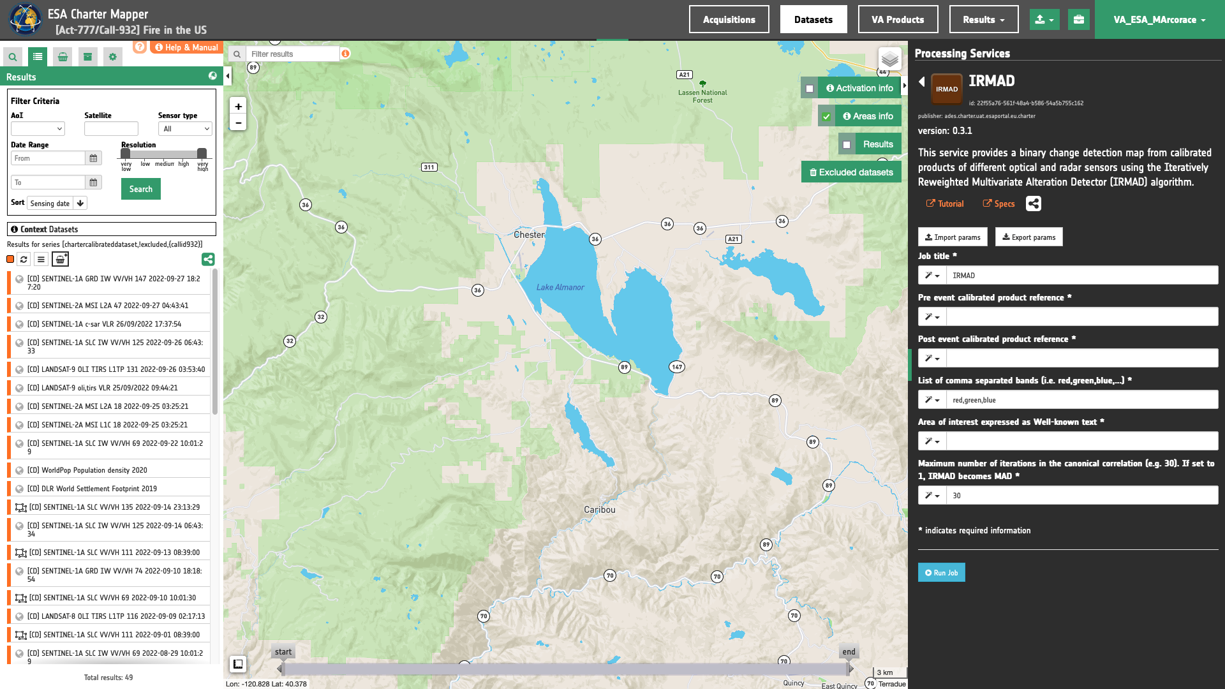1225x689 pixels.
Task: Collapse the right processing services panel
Action: click(905, 85)
